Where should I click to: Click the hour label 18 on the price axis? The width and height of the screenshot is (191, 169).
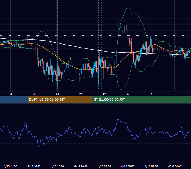point(57,94)
